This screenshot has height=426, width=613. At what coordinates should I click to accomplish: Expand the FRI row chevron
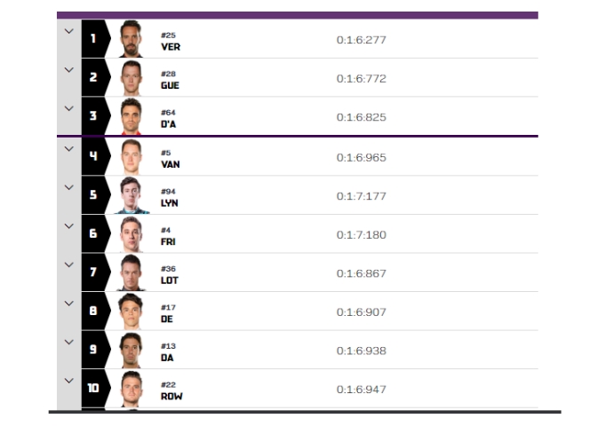68,226
